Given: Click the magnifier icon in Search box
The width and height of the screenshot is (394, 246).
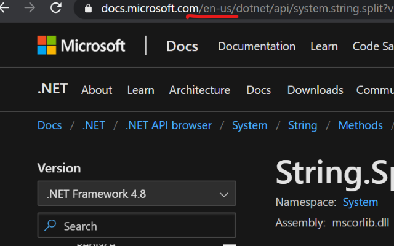Looking at the screenshot, I should tap(50, 225).
